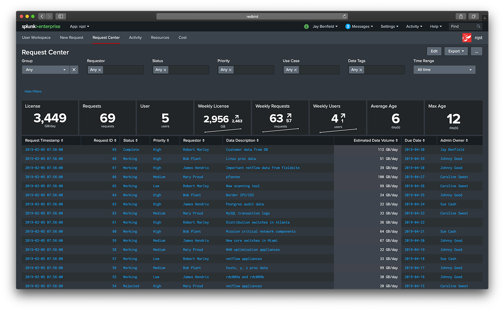Sort by Request ID column
Viewport: 504px width, 310px height.
tap(106, 140)
